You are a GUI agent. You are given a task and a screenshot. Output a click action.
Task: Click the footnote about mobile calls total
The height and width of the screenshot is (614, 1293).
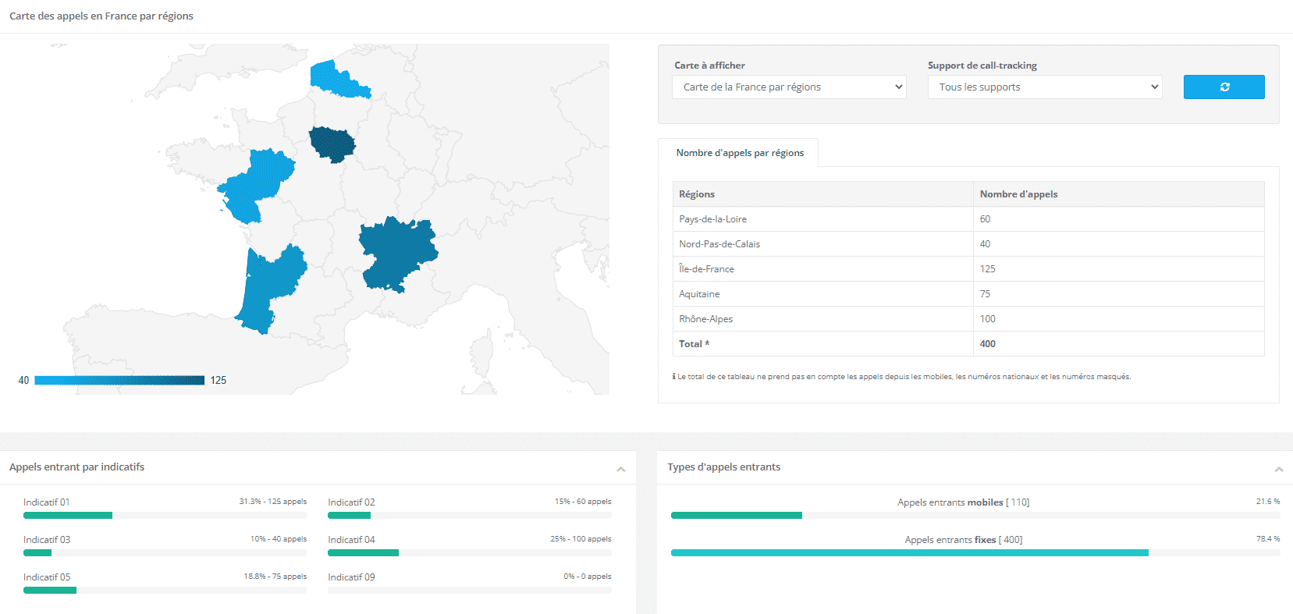click(901, 377)
